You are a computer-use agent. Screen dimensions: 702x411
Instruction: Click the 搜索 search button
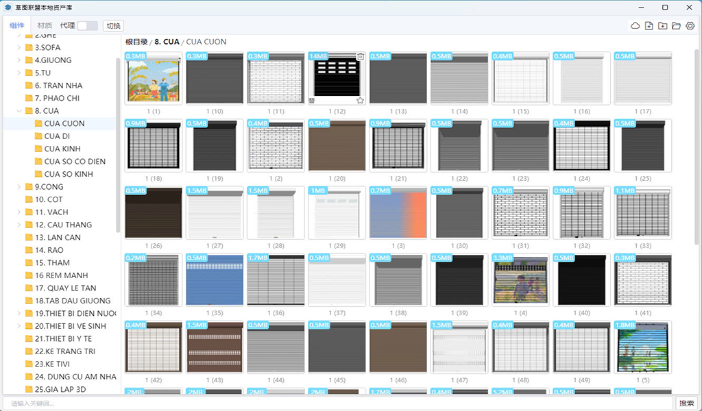[686, 403]
